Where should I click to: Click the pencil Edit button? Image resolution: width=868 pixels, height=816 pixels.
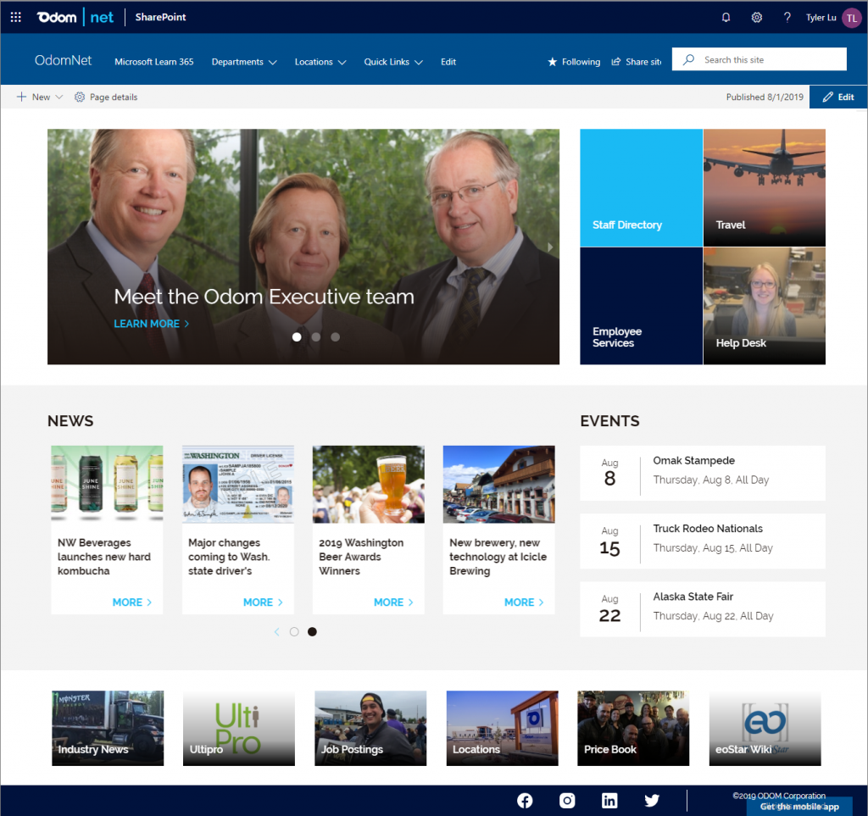tap(838, 97)
